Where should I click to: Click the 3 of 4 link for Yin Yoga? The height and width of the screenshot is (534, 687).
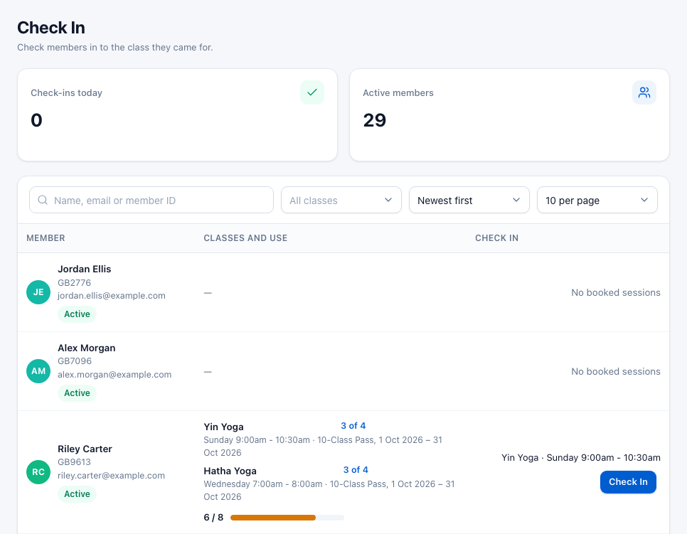(353, 426)
